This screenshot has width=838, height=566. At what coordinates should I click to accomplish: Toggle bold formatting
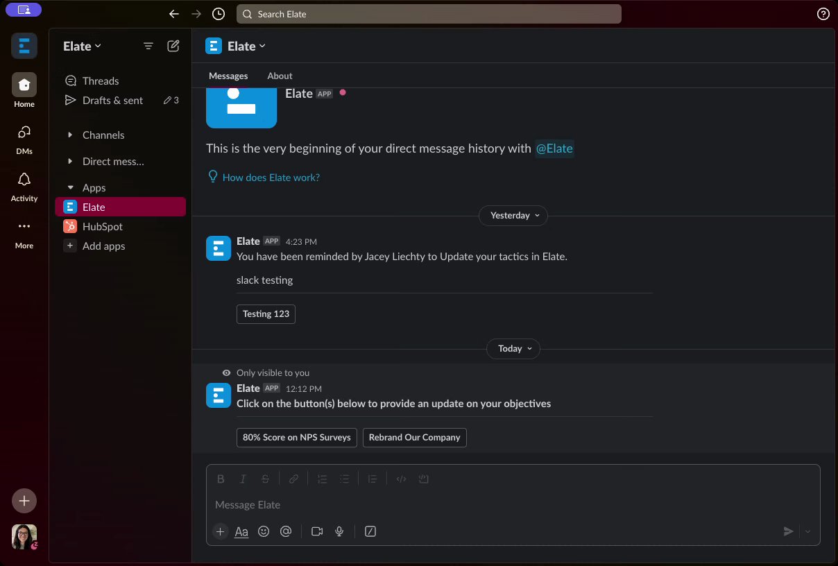[221, 479]
